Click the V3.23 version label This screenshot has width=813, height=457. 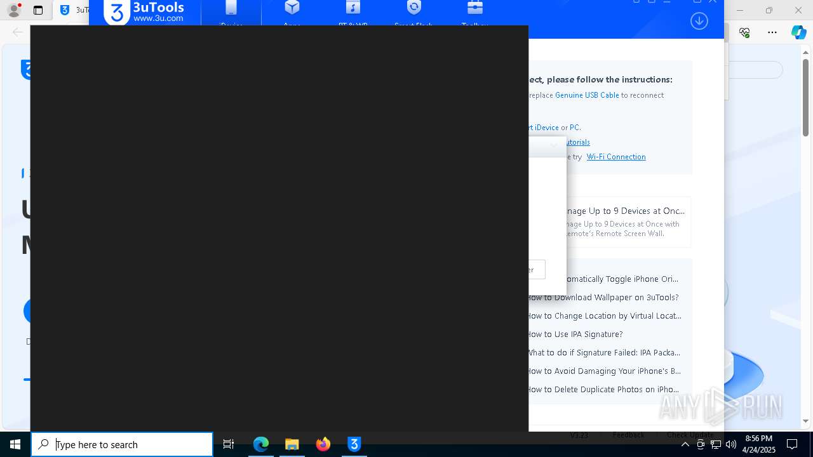tap(579, 435)
